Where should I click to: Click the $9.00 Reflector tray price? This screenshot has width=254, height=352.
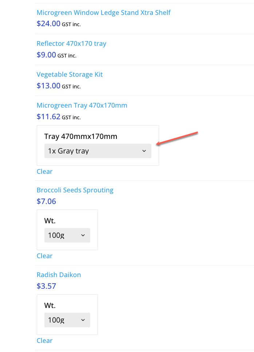pyautogui.click(x=46, y=55)
